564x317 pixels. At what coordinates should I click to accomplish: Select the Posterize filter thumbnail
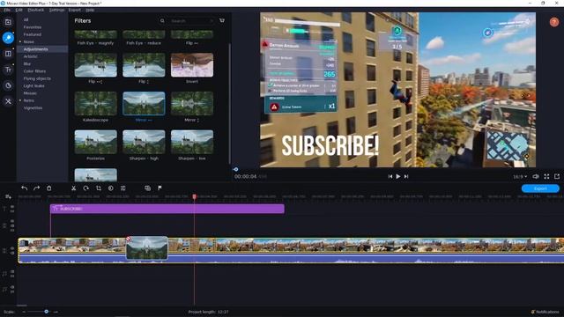click(96, 142)
